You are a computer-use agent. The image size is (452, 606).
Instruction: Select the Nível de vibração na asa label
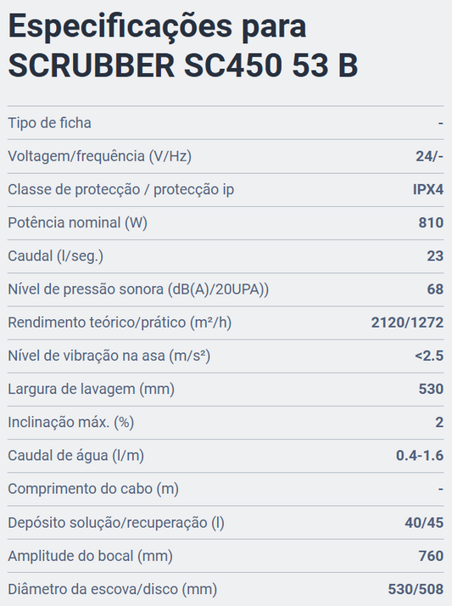(109, 356)
